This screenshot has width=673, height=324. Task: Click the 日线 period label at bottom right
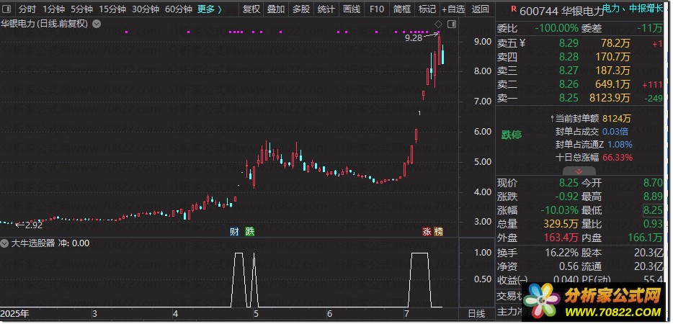(476, 314)
